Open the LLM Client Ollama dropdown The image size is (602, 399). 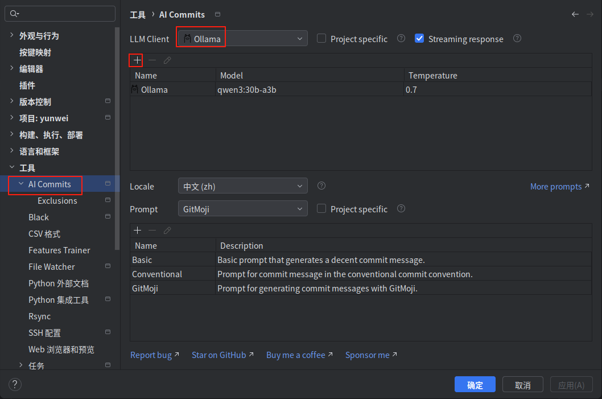coord(242,38)
